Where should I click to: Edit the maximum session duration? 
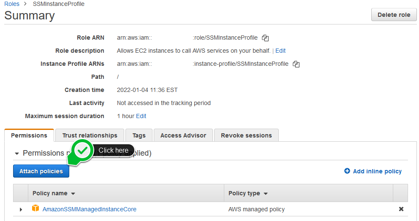click(141, 116)
